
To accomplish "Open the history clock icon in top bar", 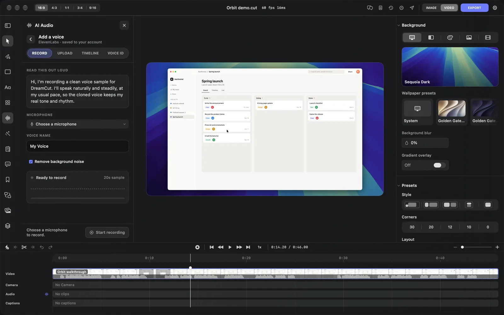I will tap(391, 8).
